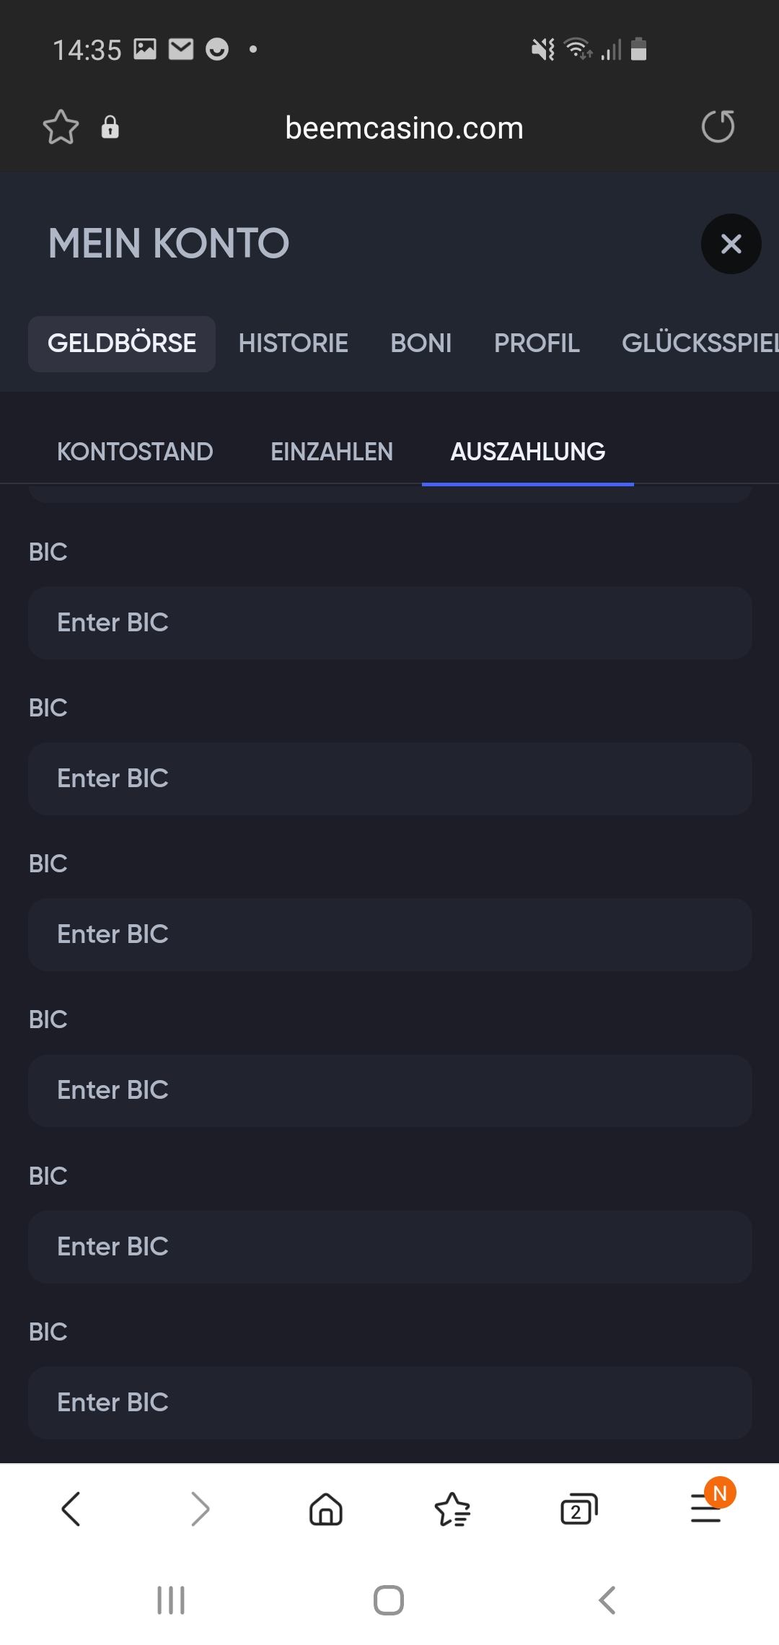779x1645 pixels.
Task: Open the bookmarks list icon
Action: pos(452,1509)
